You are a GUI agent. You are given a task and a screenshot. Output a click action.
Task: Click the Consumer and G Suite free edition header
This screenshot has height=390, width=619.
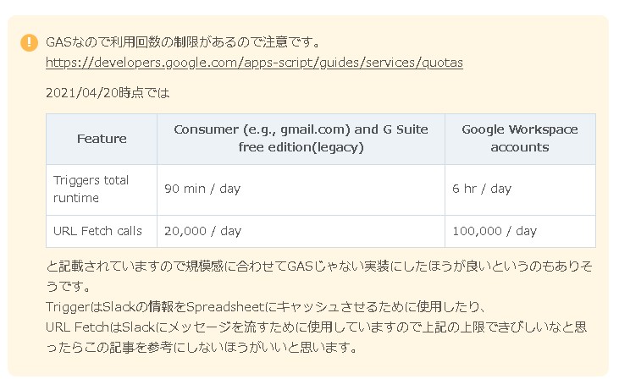(x=301, y=139)
